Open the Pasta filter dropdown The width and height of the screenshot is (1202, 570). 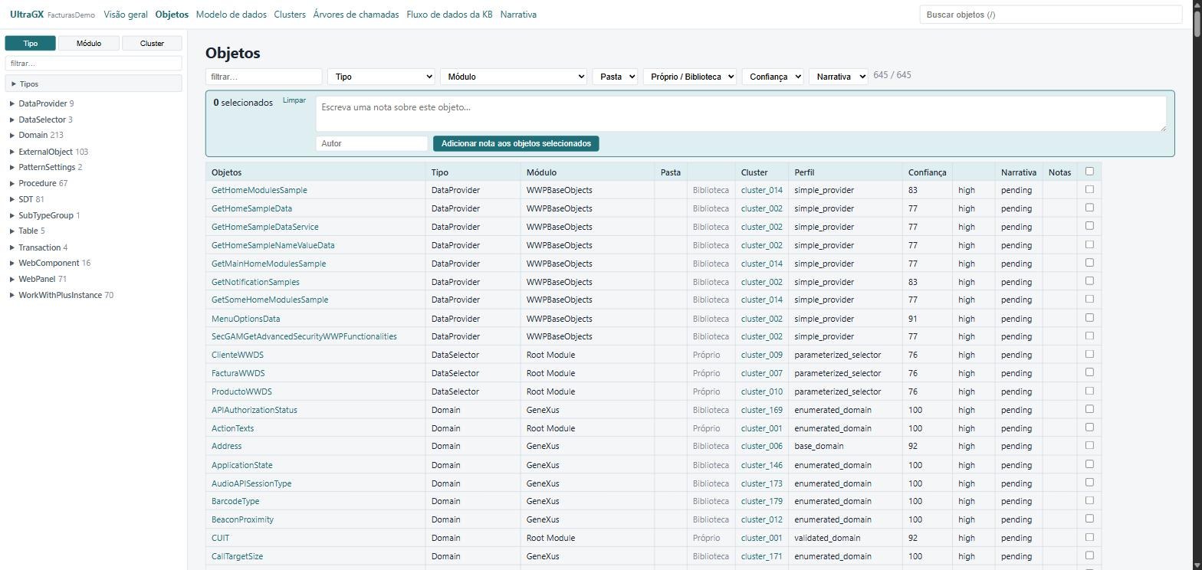(x=615, y=77)
